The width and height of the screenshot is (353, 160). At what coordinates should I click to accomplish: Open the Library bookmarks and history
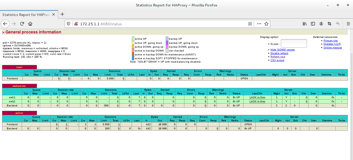click(305, 24)
